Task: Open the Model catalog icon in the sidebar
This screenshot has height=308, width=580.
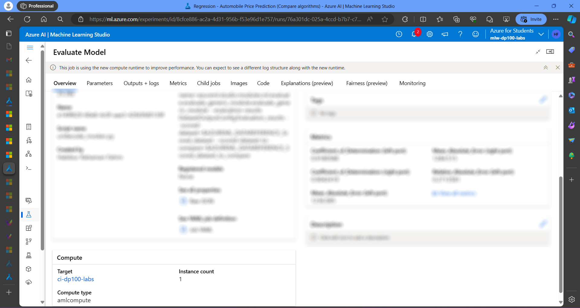Action: click(29, 94)
